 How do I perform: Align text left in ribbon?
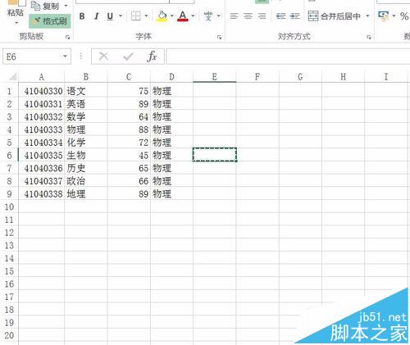234,16
